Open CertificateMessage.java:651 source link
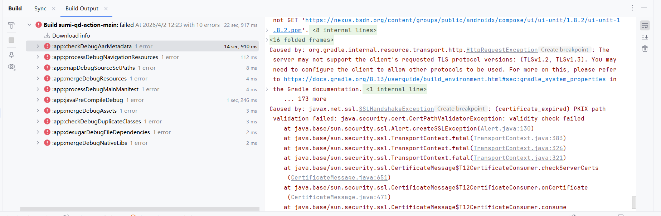661x216 pixels. click(339, 178)
